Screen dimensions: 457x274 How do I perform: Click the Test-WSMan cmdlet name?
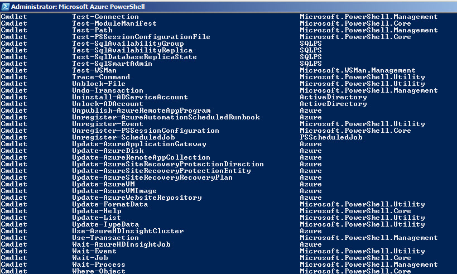tap(94, 70)
